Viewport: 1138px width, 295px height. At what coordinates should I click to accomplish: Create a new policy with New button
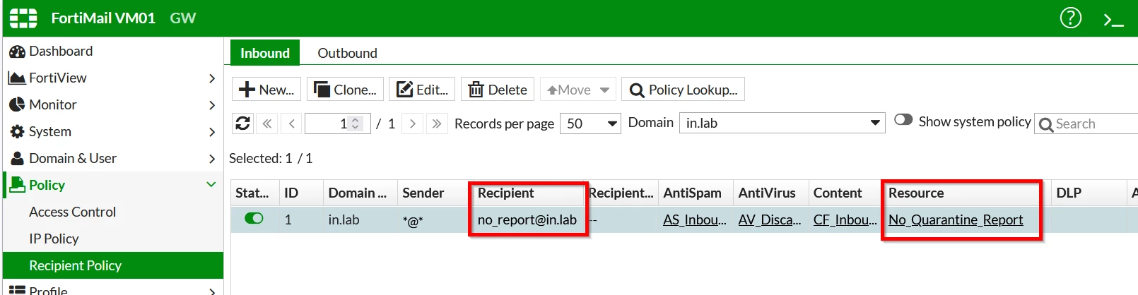coord(266,90)
